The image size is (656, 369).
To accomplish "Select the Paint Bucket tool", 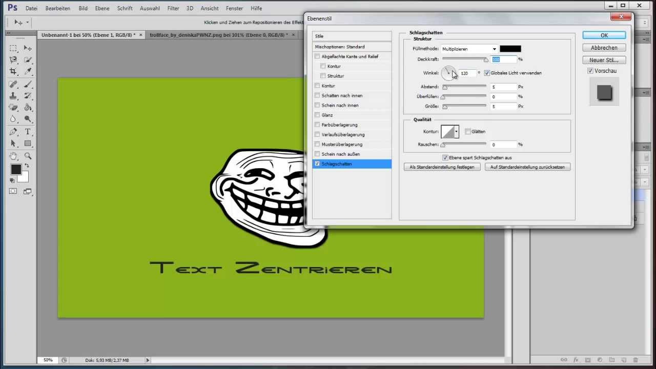I will 28,108.
